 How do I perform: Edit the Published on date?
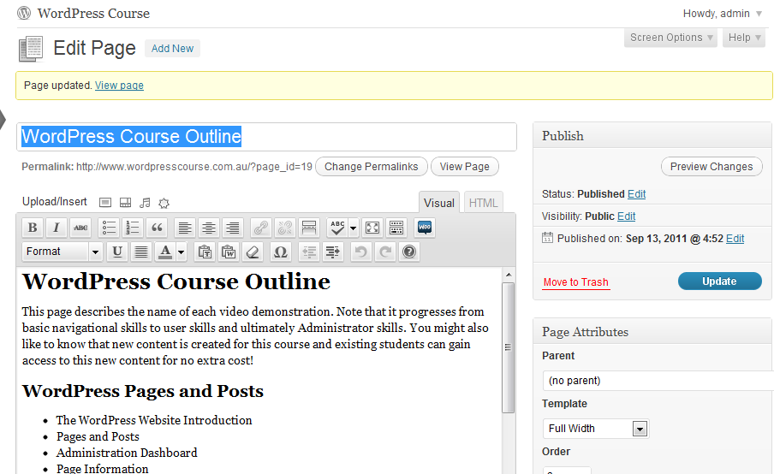pos(735,238)
